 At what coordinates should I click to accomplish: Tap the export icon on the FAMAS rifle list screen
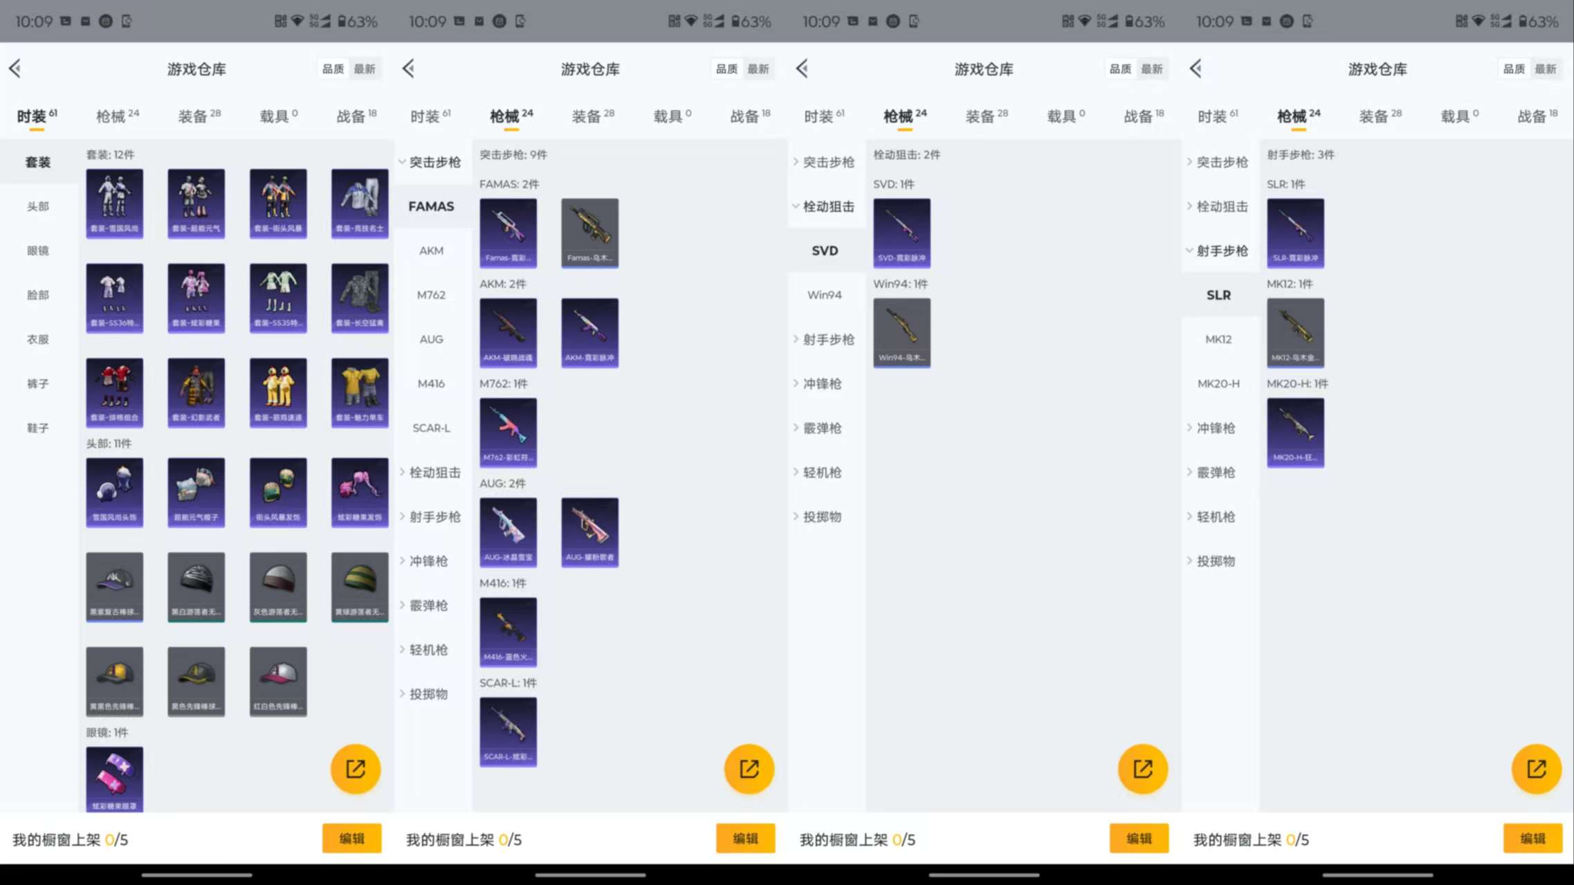(749, 769)
